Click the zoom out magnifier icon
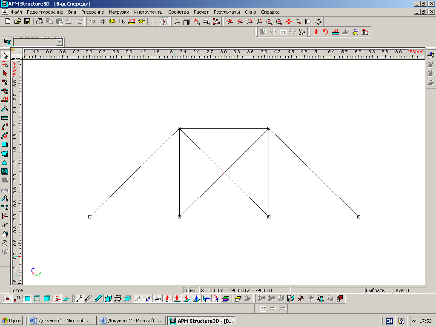 [279, 21]
